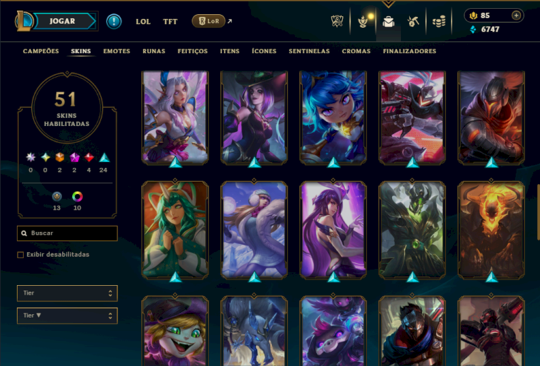The width and height of the screenshot is (540, 366).
Task: Click the blue alert notification icon
Action: tap(113, 22)
